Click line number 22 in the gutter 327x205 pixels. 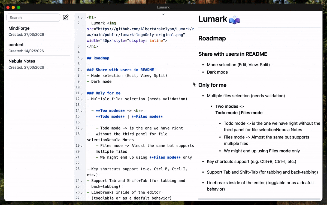77,163
